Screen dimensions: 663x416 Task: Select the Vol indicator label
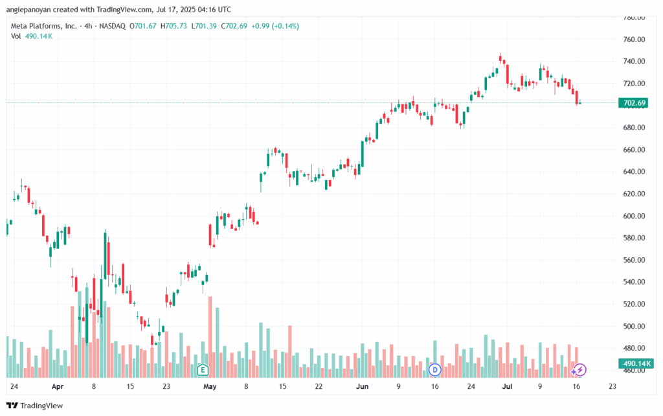16,36
